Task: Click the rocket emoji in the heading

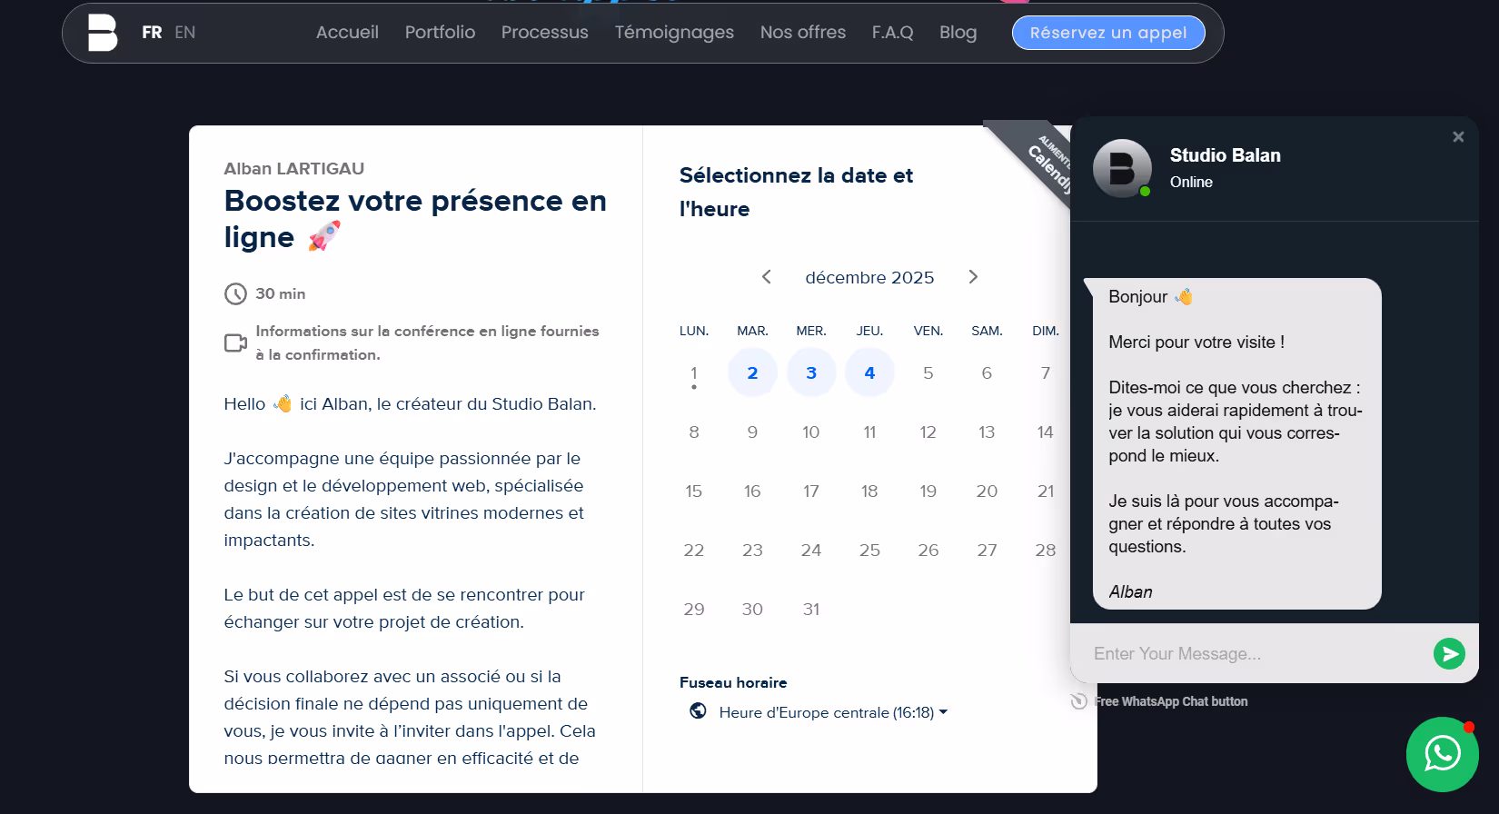Action: pyautogui.click(x=323, y=236)
